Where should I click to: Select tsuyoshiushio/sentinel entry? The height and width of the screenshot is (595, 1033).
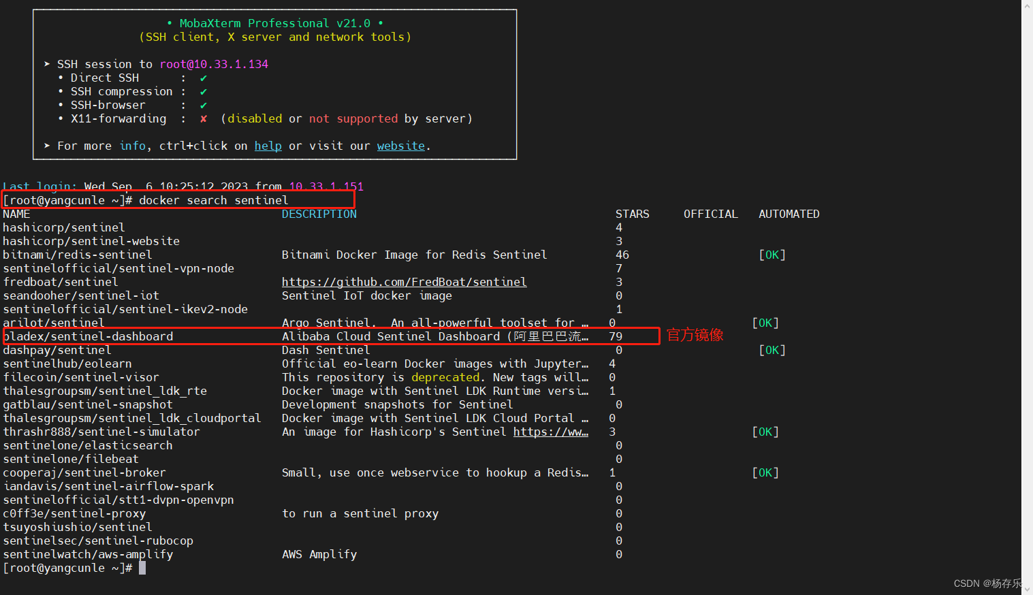click(78, 527)
